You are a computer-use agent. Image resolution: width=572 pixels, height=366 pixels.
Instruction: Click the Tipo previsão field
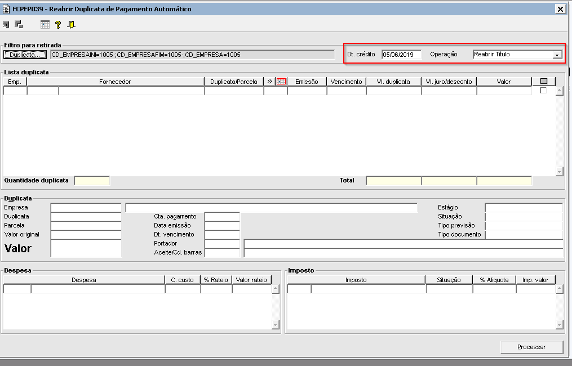tap(524, 226)
